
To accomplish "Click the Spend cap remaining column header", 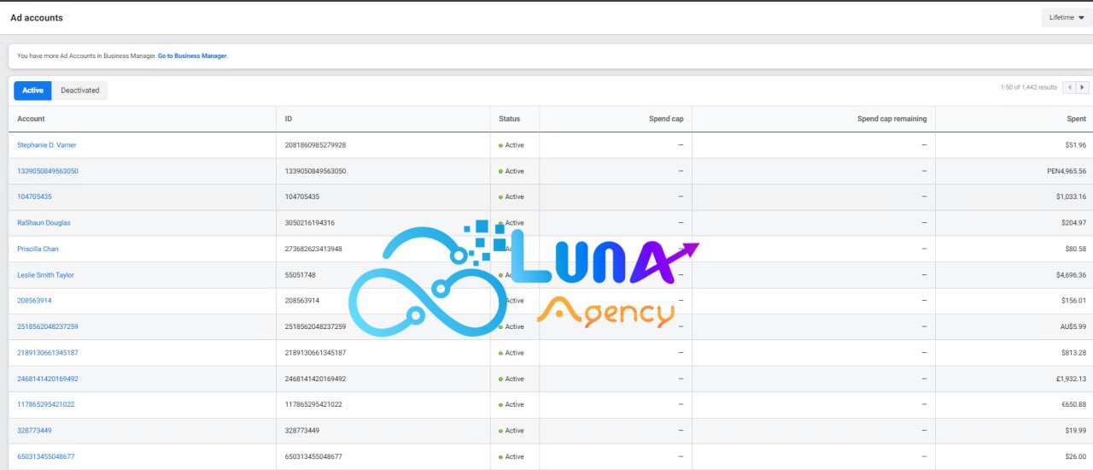I will [891, 119].
